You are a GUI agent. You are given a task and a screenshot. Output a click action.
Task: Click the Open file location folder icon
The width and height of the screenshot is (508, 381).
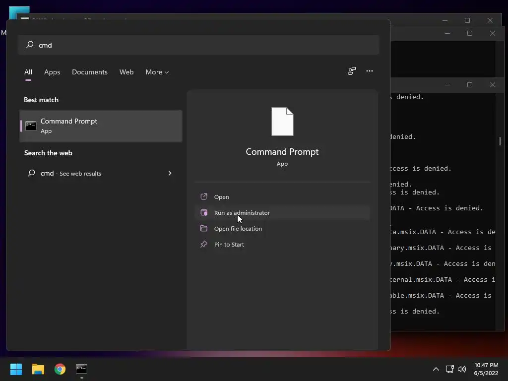[x=204, y=228]
